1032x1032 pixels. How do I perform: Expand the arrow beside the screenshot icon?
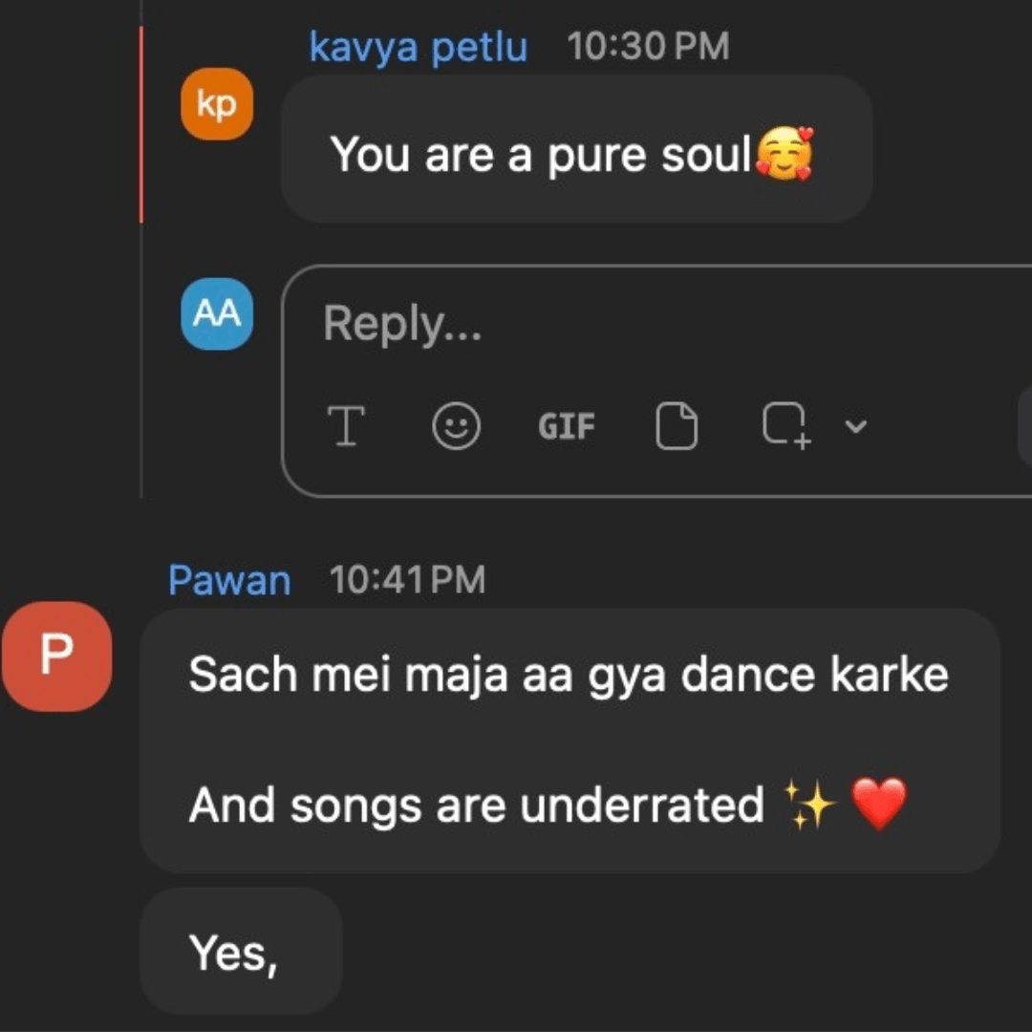(x=856, y=426)
